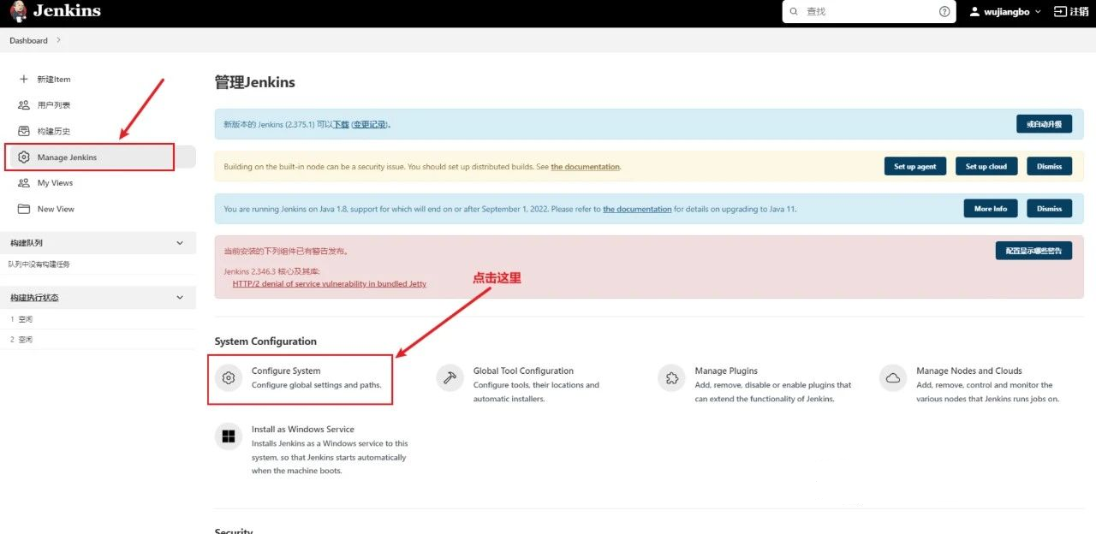
Task: Dismiss the Java 1.8 support notice
Action: pyautogui.click(x=1049, y=208)
